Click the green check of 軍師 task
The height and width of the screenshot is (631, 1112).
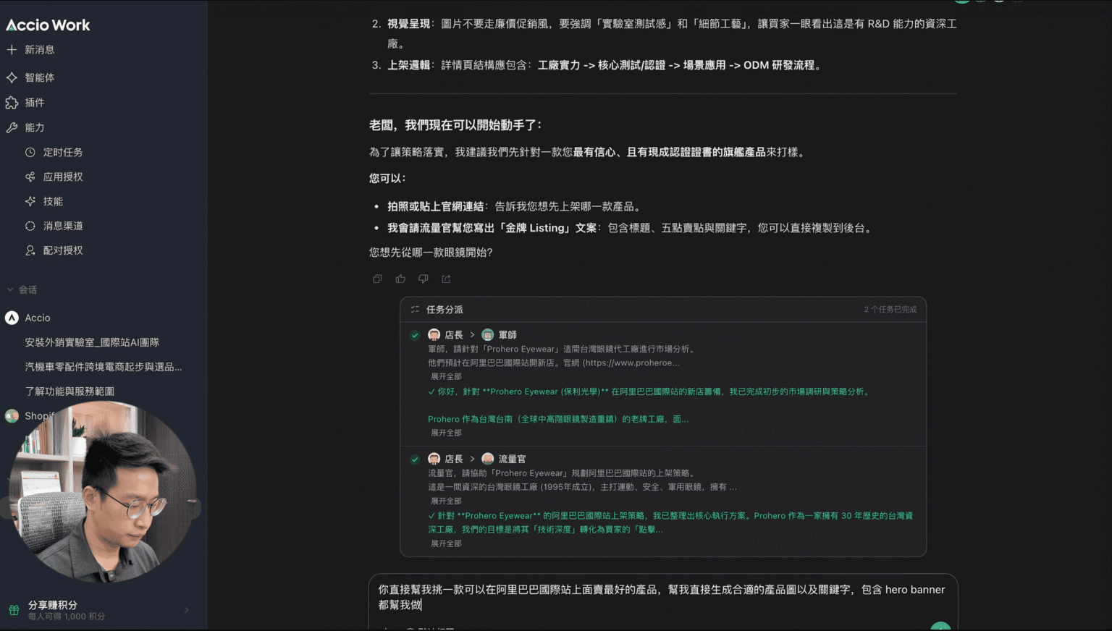(415, 335)
